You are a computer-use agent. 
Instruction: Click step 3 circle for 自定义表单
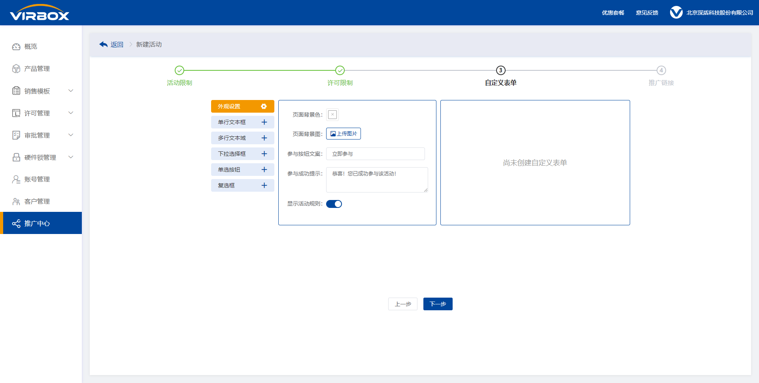tap(501, 70)
